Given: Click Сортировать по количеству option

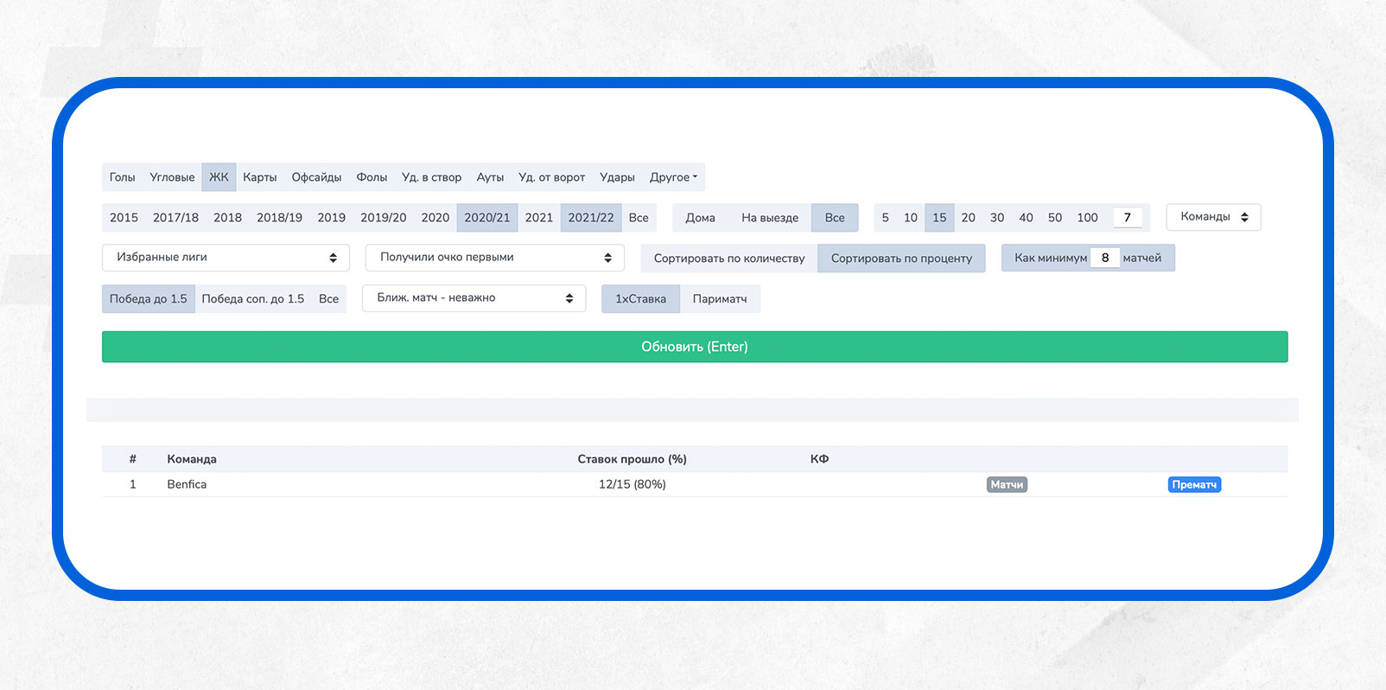Looking at the screenshot, I should (728, 259).
